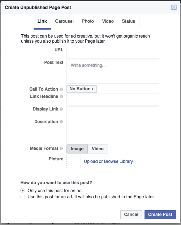The image size is (181, 225).
Task: Click the Description info icon
Action: pos(61,122)
